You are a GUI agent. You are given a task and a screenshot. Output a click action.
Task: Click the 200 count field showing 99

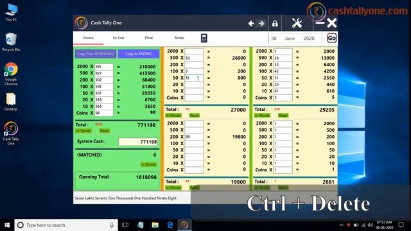(194, 137)
